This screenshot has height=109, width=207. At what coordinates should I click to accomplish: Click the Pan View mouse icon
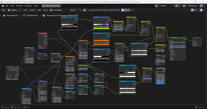pos(12,107)
